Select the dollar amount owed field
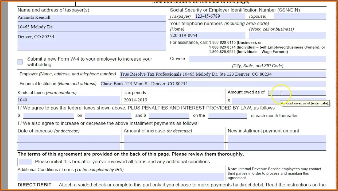 277,100
